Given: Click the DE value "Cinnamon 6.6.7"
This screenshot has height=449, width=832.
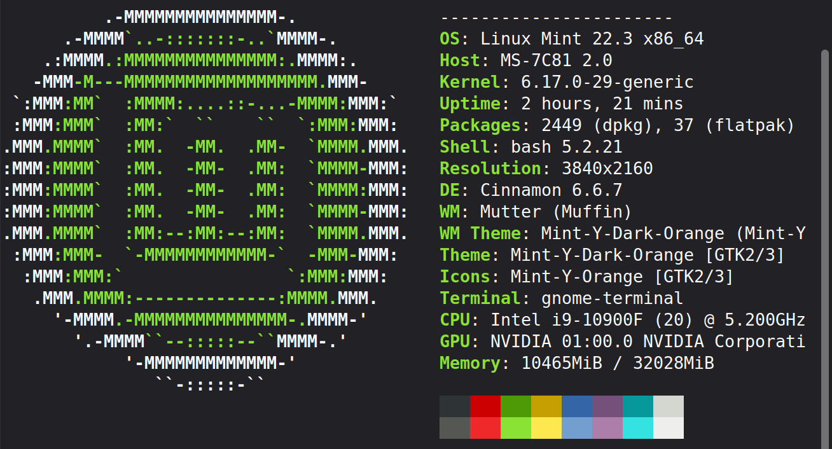Looking at the screenshot, I should (x=551, y=191).
